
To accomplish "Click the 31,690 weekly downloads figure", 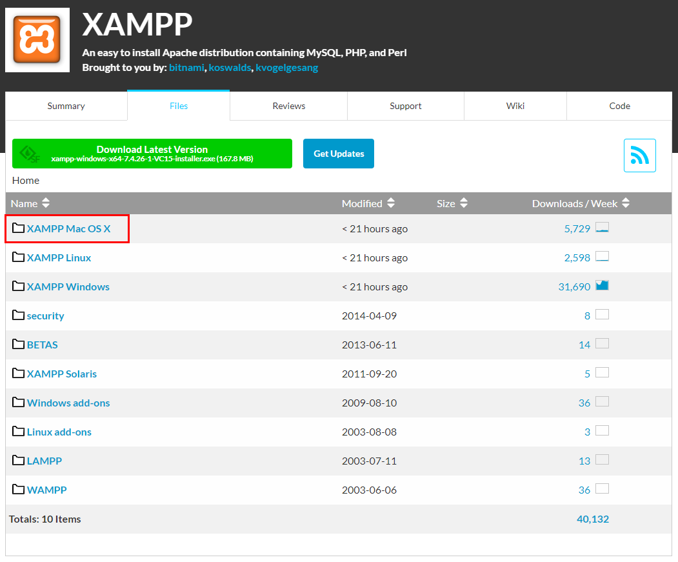I will tap(574, 286).
